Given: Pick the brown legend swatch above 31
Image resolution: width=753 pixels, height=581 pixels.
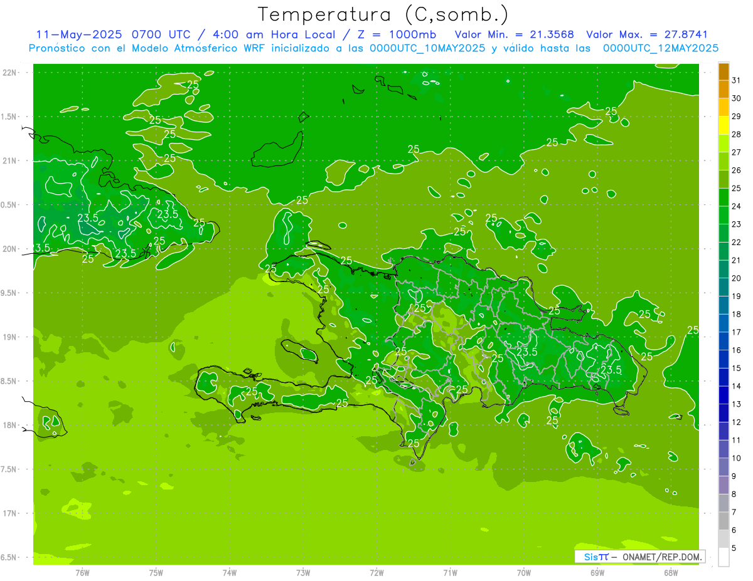Looking at the screenshot, I should click(724, 71).
